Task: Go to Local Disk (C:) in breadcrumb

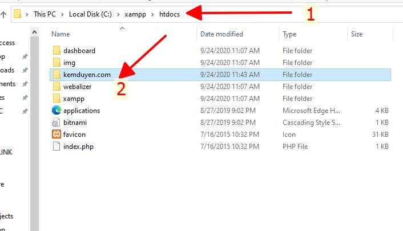Action: pyautogui.click(x=90, y=14)
